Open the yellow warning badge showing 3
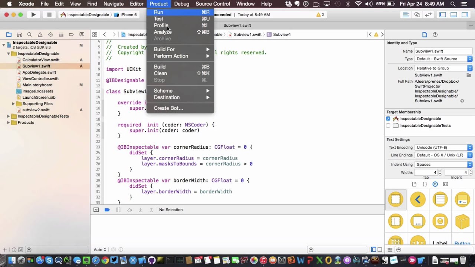The image size is (475, 267). pos(320,15)
